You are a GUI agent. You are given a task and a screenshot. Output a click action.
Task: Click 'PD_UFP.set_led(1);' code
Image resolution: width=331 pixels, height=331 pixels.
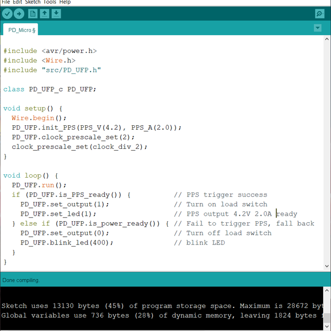coord(58,214)
